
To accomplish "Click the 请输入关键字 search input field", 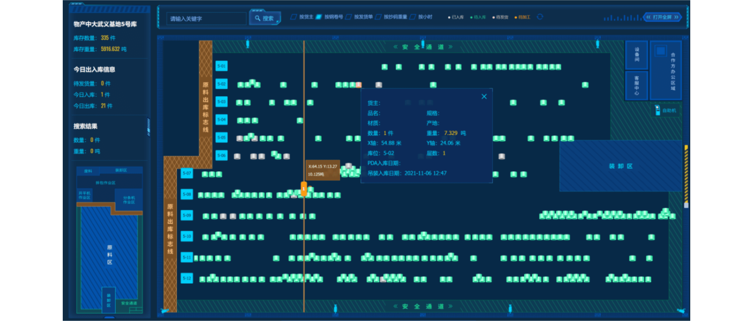I will click(x=206, y=19).
